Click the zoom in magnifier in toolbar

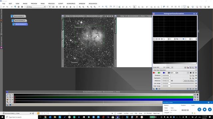click(x=80, y=7)
